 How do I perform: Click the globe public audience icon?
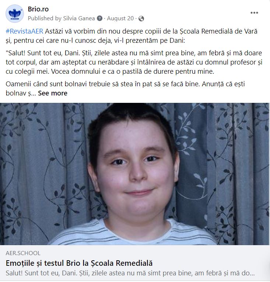point(141,18)
